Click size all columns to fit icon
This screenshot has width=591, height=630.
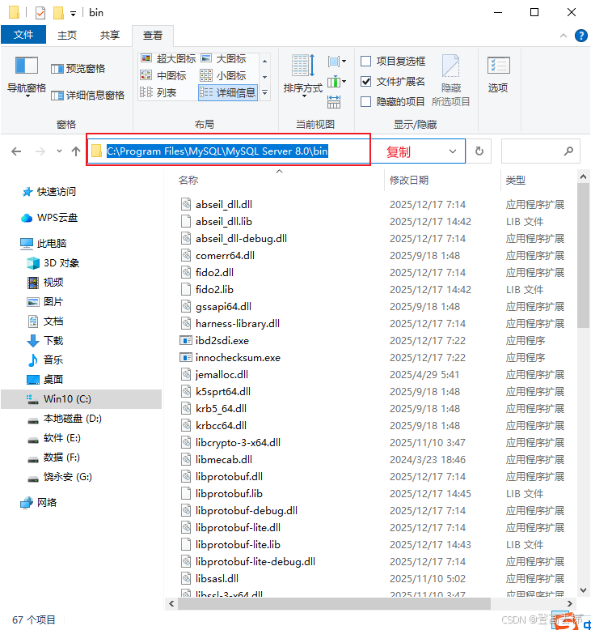(334, 102)
